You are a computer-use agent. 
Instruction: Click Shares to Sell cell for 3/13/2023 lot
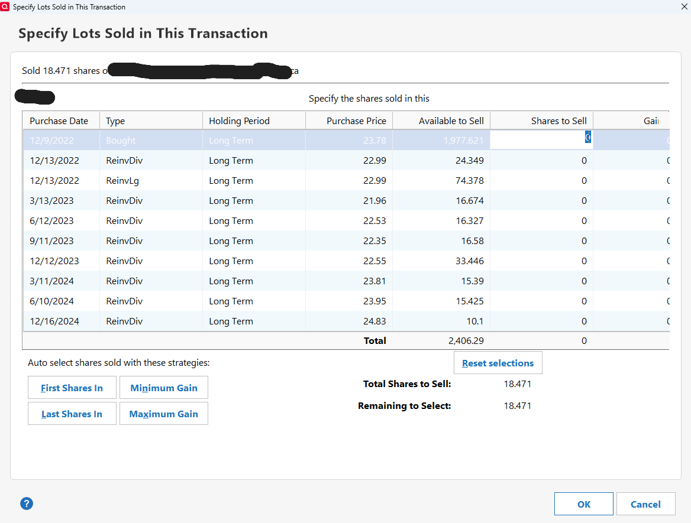541,201
